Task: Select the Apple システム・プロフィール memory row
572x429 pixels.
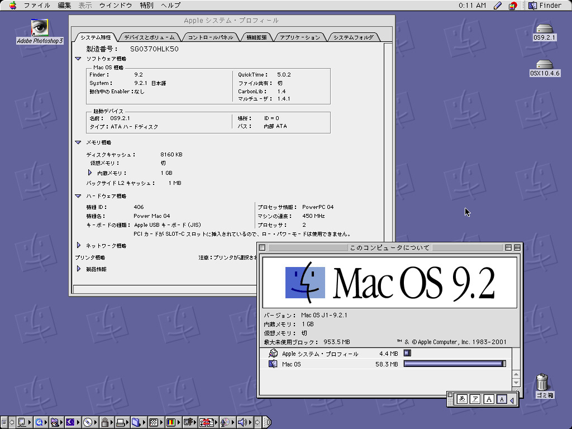Action: pyautogui.click(x=320, y=354)
